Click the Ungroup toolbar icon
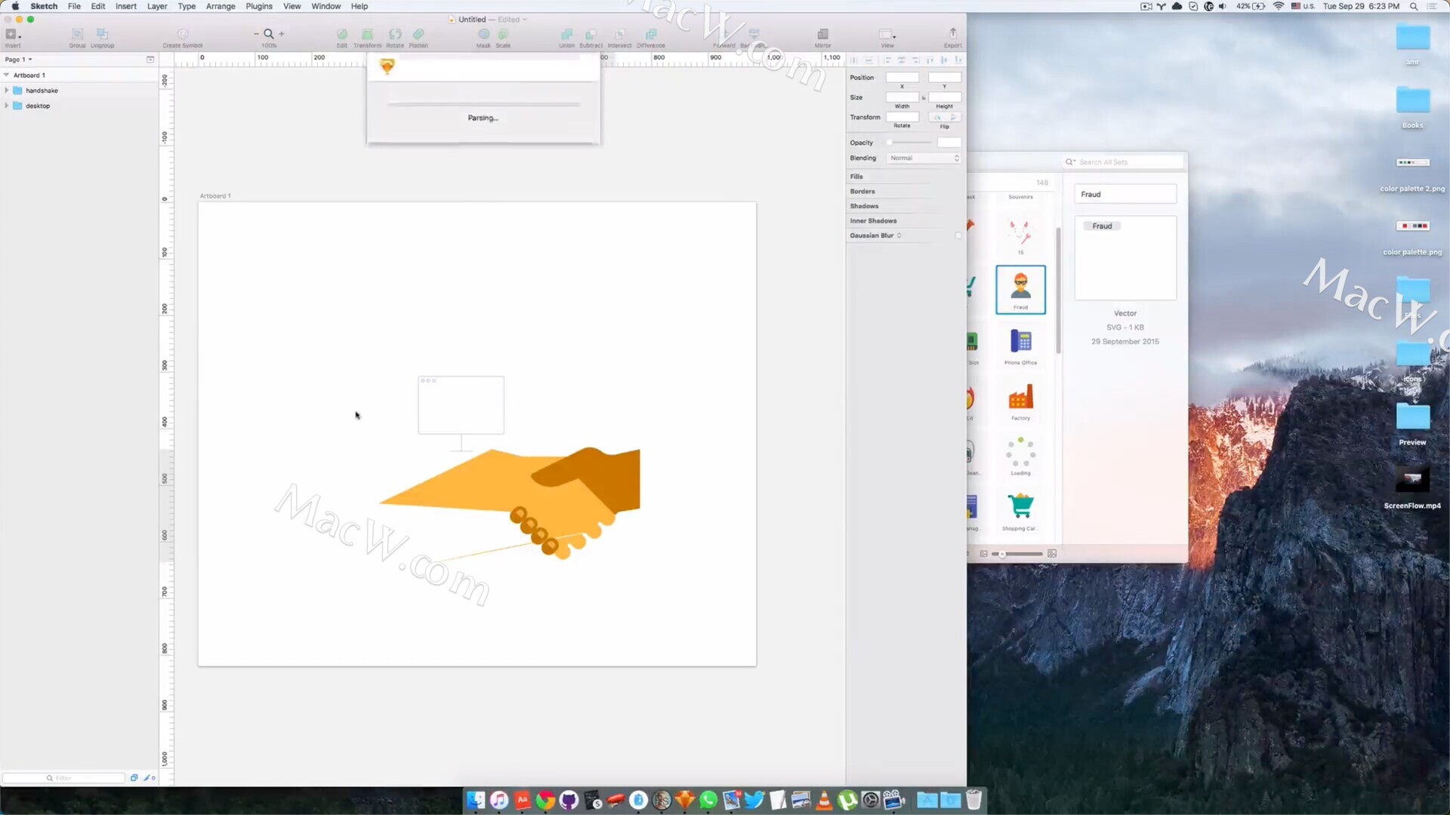This screenshot has width=1450, height=815. coord(103,37)
